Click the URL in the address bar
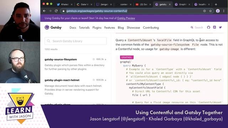This screenshot has width=228, height=128. [97, 11]
